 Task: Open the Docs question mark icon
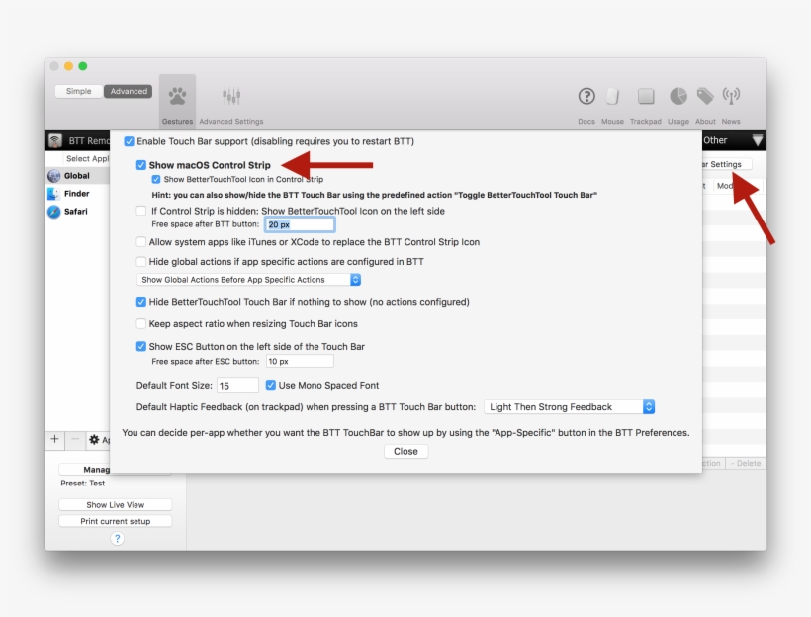click(x=586, y=96)
